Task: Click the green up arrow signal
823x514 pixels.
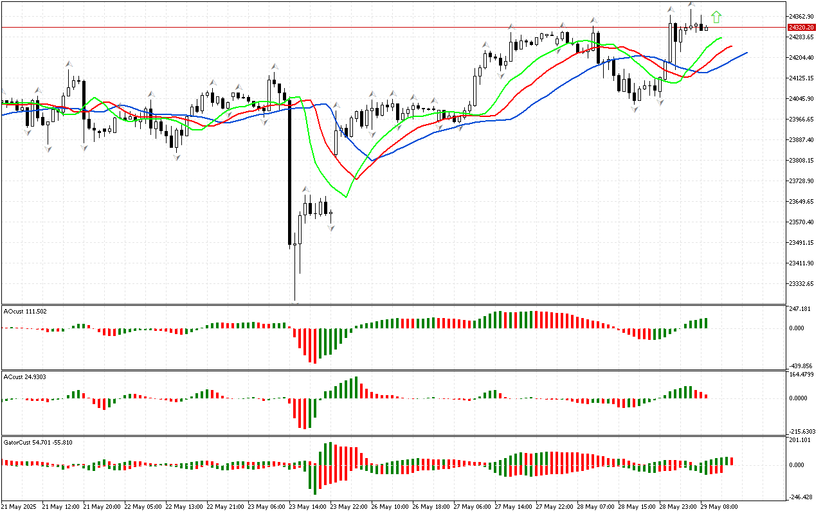Action: click(x=716, y=17)
